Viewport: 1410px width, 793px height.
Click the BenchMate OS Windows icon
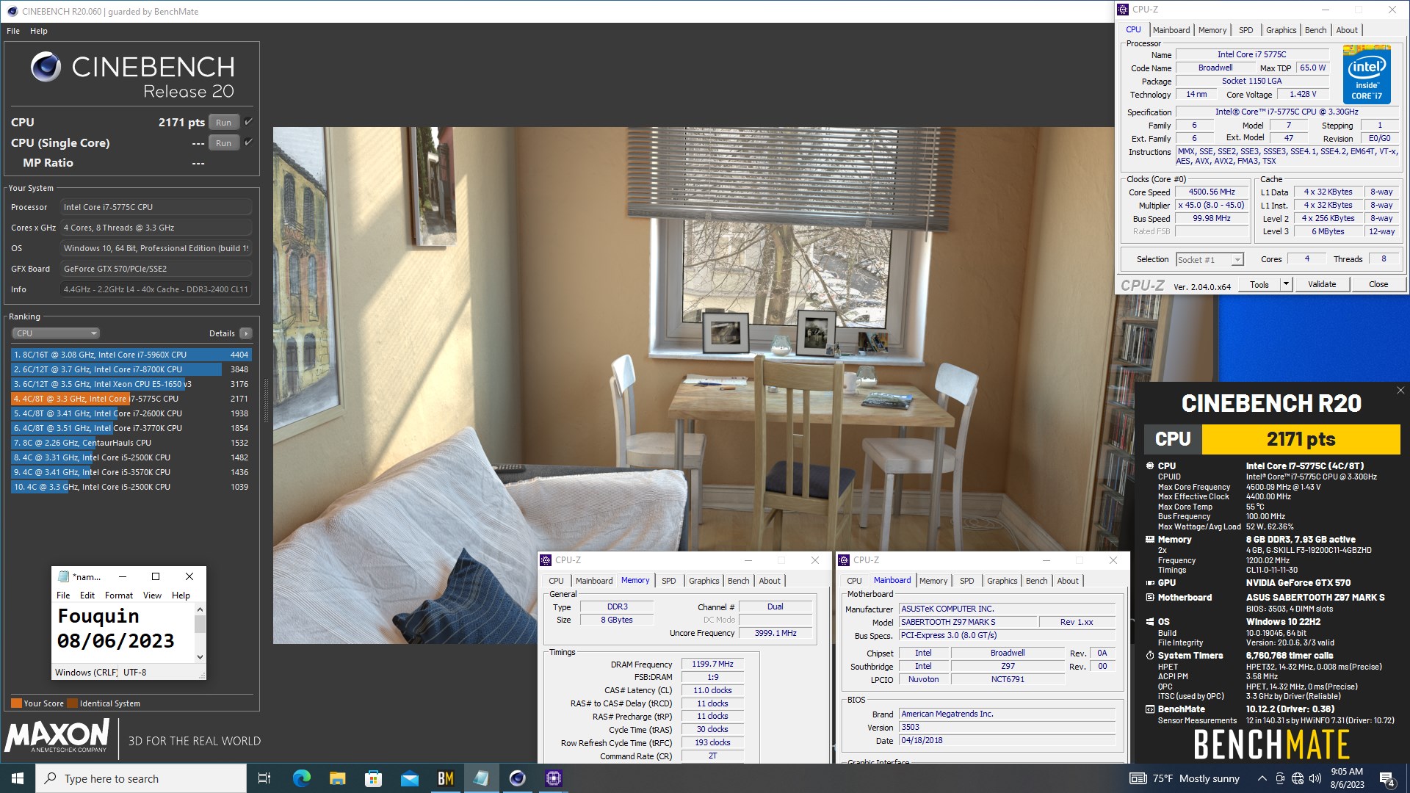(x=1150, y=622)
